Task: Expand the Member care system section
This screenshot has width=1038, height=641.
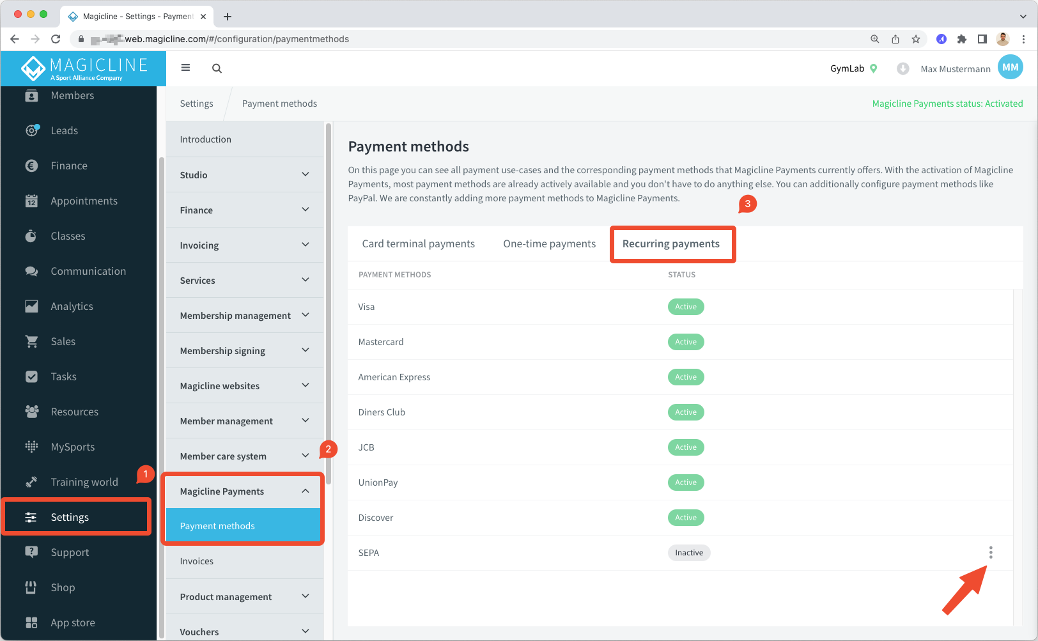Action: (x=245, y=456)
